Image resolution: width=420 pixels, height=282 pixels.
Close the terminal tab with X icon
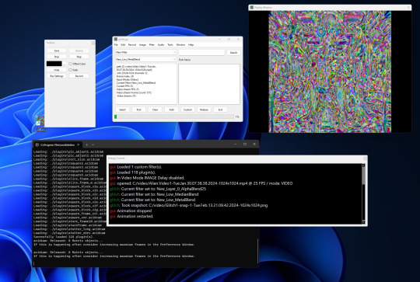pos(79,144)
